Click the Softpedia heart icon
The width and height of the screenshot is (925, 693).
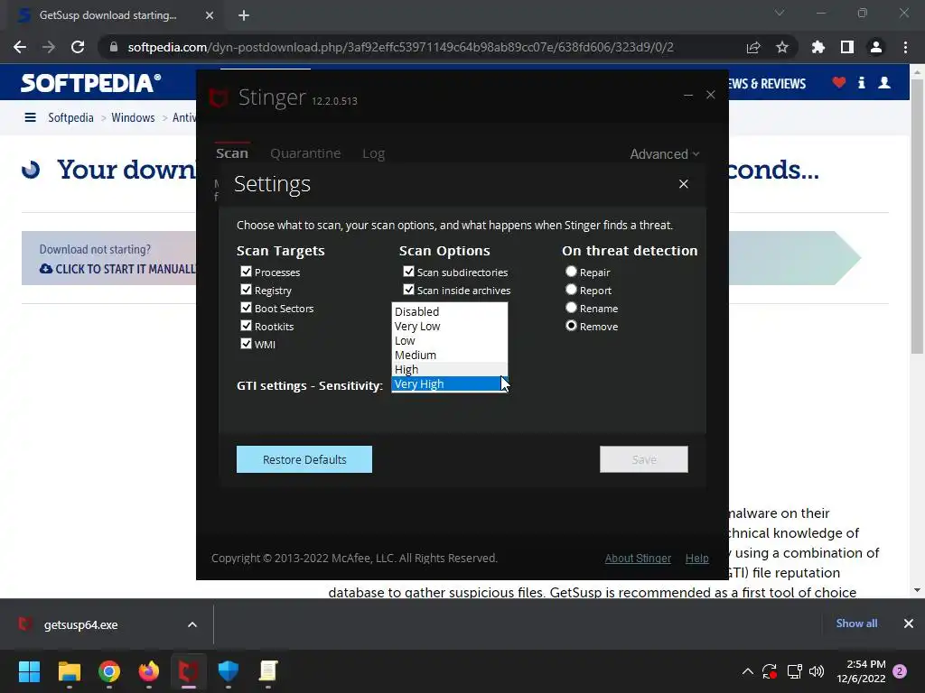[x=839, y=82]
